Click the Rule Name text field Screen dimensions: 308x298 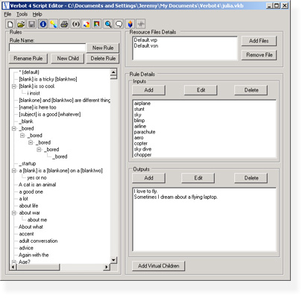(x=47, y=48)
